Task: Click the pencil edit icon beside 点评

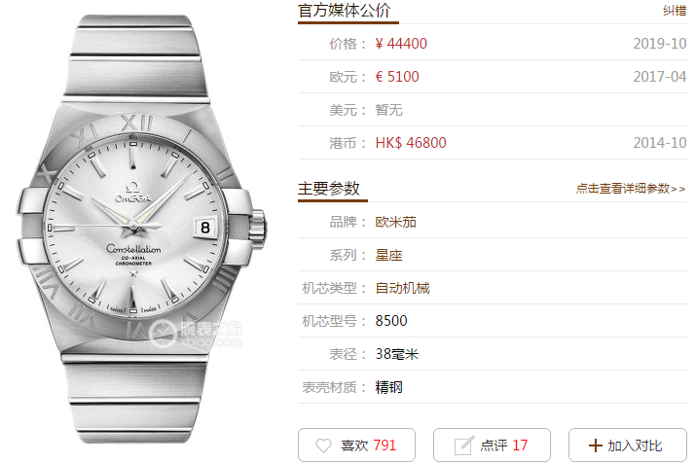Action: 464,445
